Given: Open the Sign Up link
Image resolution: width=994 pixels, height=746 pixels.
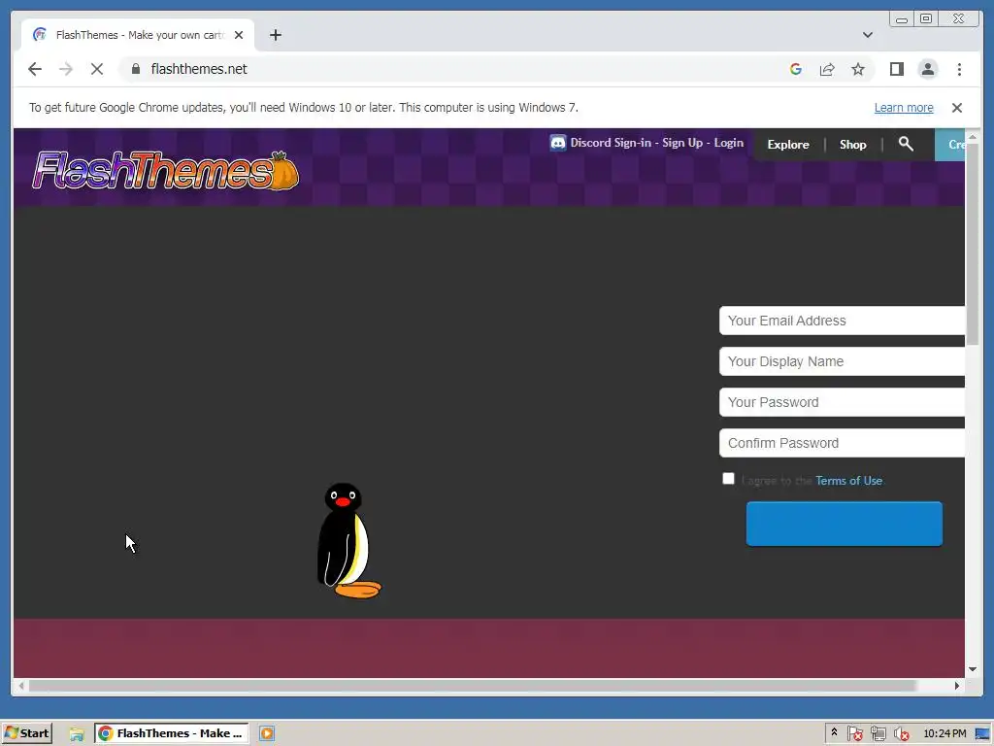Looking at the screenshot, I should [x=682, y=143].
